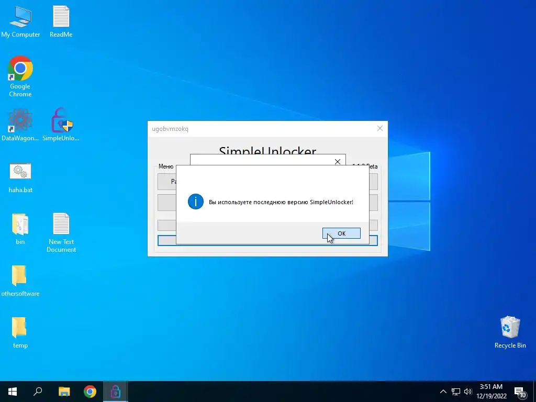The image size is (536, 402).
Task: Open the volume speaker tray icon
Action: 468,392
